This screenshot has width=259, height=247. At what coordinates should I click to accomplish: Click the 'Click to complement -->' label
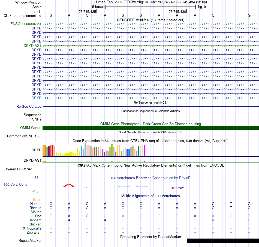tap(22, 16)
